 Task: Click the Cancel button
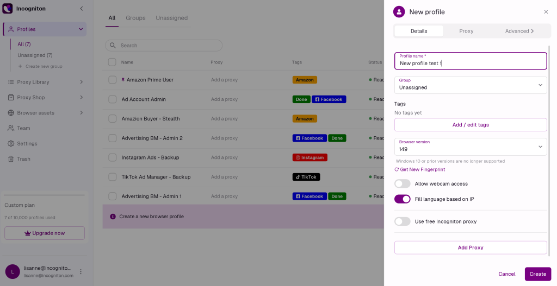click(x=506, y=274)
